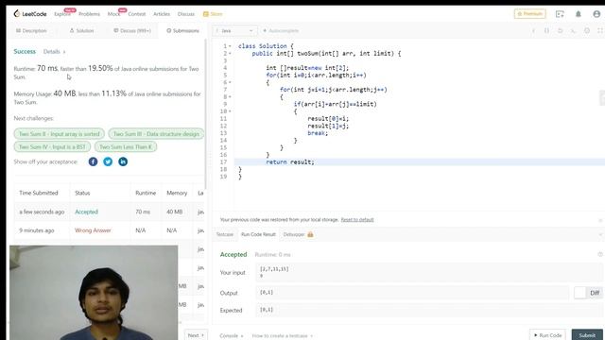Image resolution: width=605 pixels, height=340 pixels.
Task: Click the Your input field
Action: (x=428, y=272)
